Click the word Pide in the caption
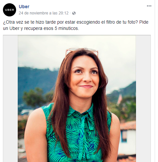 click(144, 22)
